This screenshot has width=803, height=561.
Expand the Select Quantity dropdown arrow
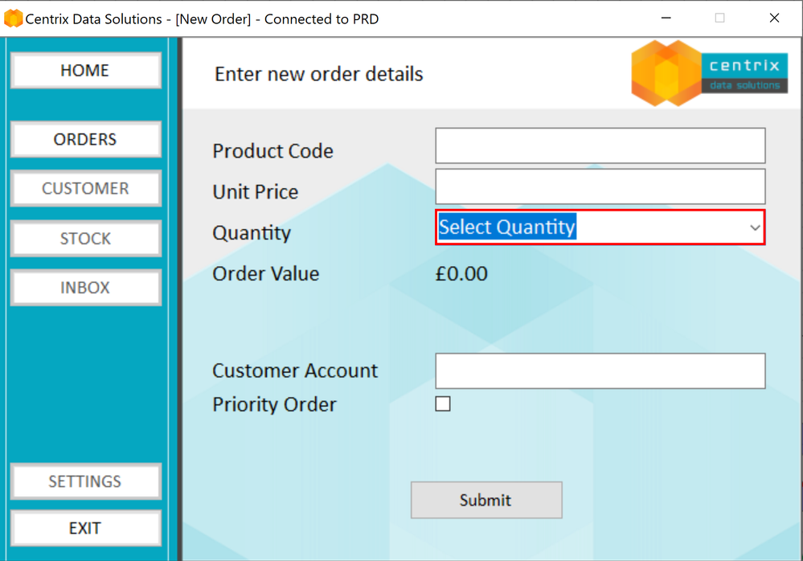coord(755,228)
